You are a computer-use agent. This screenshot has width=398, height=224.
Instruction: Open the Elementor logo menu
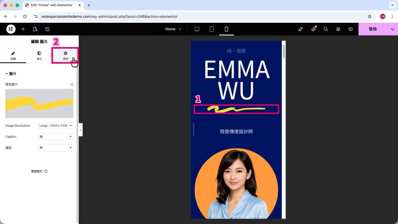pyautogui.click(x=11, y=29)
